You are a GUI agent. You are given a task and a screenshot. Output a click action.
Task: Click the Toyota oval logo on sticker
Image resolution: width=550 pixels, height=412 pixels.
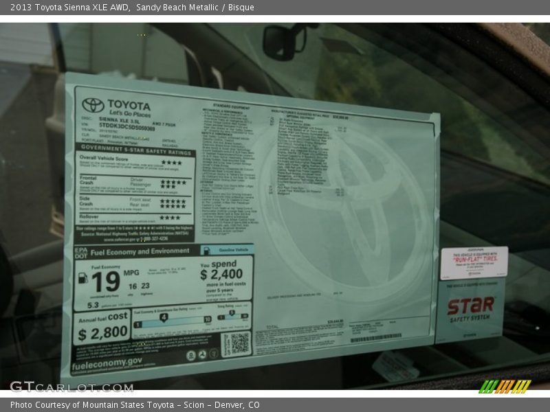pyautogui.click(x=93, y=105)
